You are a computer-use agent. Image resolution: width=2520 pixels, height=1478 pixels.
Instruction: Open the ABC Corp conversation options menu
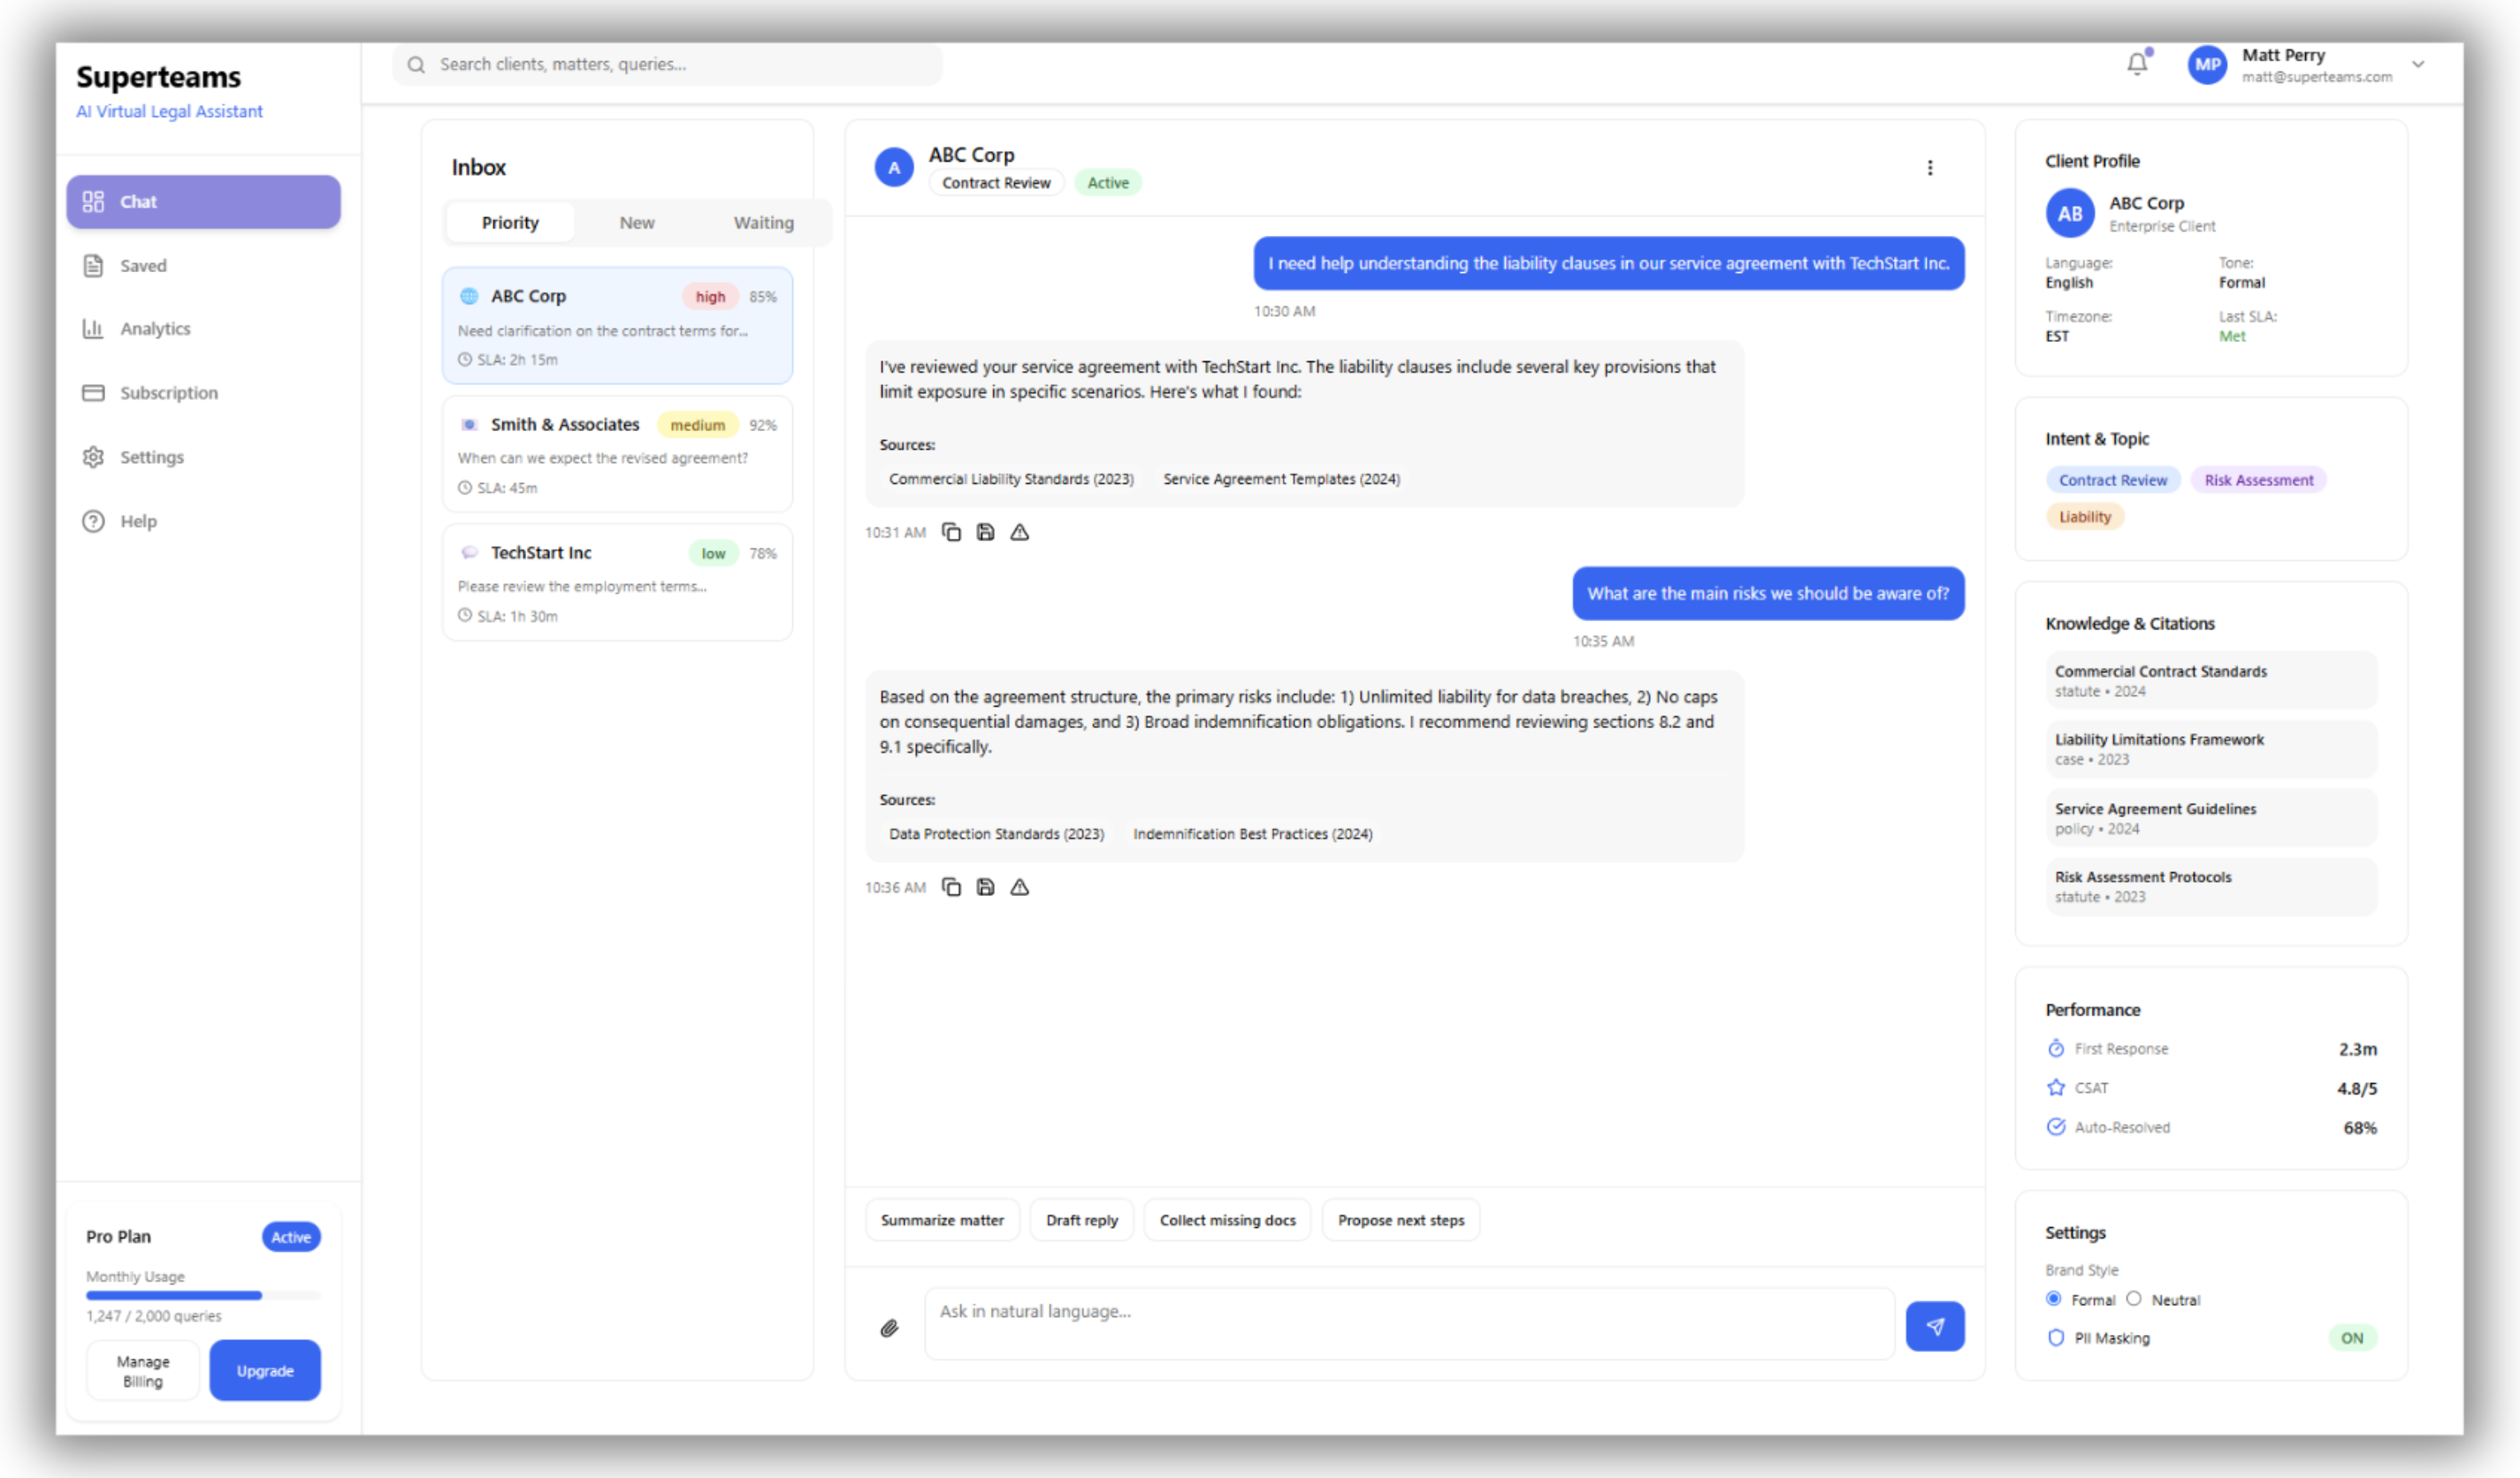[x=1931, y=168]
